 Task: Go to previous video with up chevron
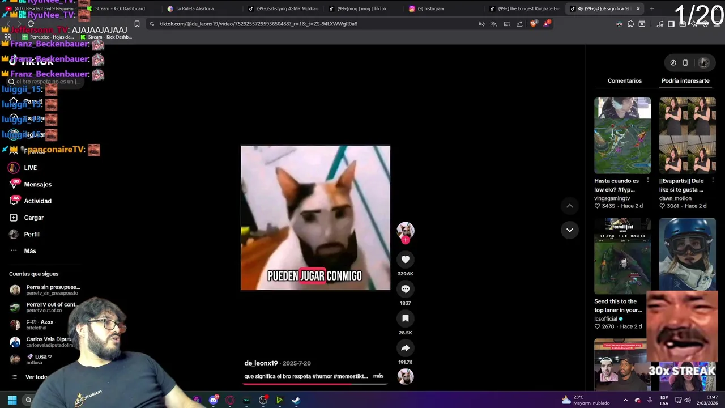[569, 206]
